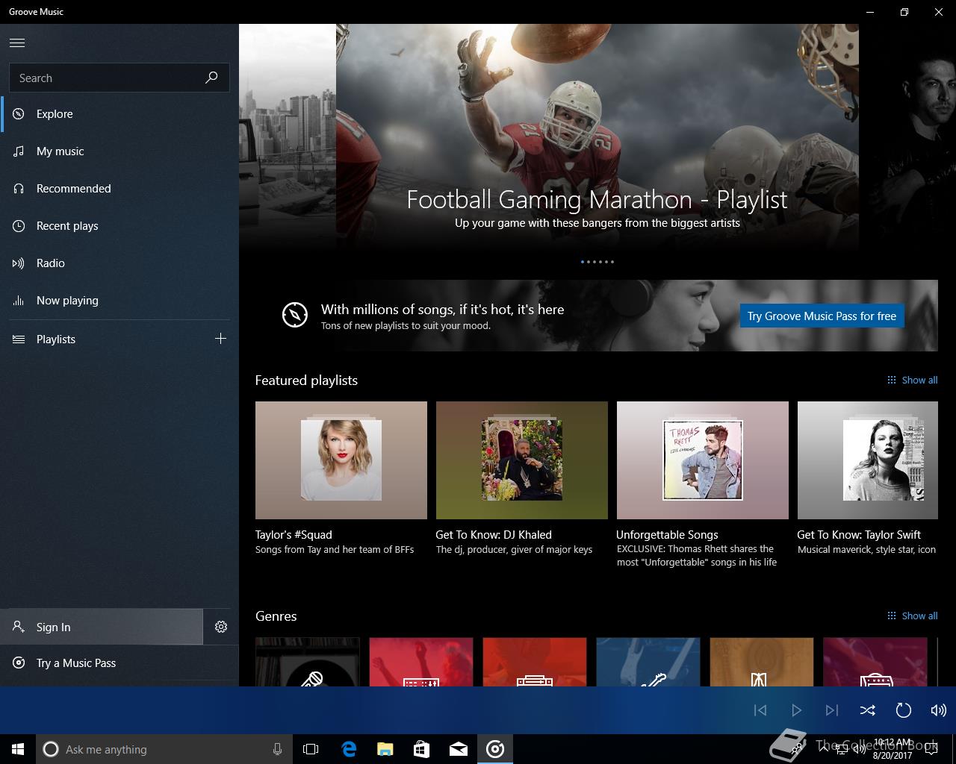Launch Microsoft Edge from taskbar
Screen dimensions: 956x764
[x=349, y=749]
